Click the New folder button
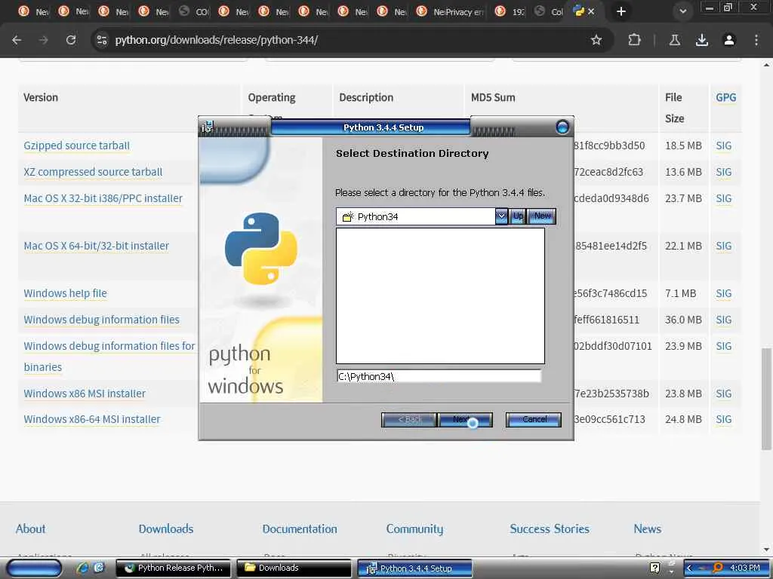 pos(542,216)
